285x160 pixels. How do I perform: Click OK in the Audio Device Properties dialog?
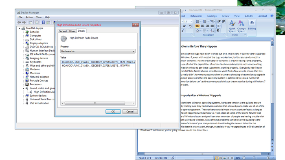pyautogui.click(x=113, y=112)
